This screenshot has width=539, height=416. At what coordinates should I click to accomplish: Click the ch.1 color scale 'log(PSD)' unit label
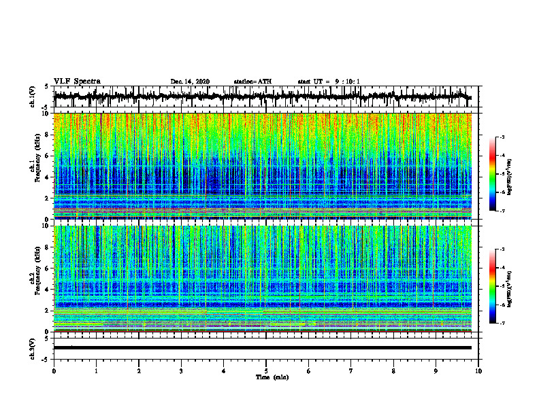pos(510,177)
